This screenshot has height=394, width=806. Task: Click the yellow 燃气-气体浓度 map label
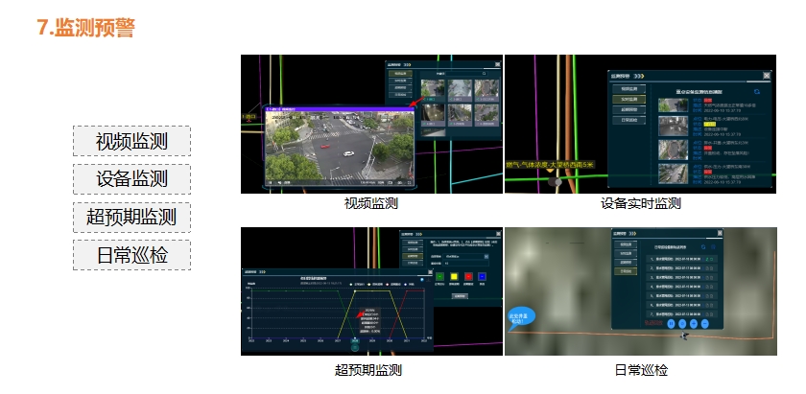click(x=550, y=164)
